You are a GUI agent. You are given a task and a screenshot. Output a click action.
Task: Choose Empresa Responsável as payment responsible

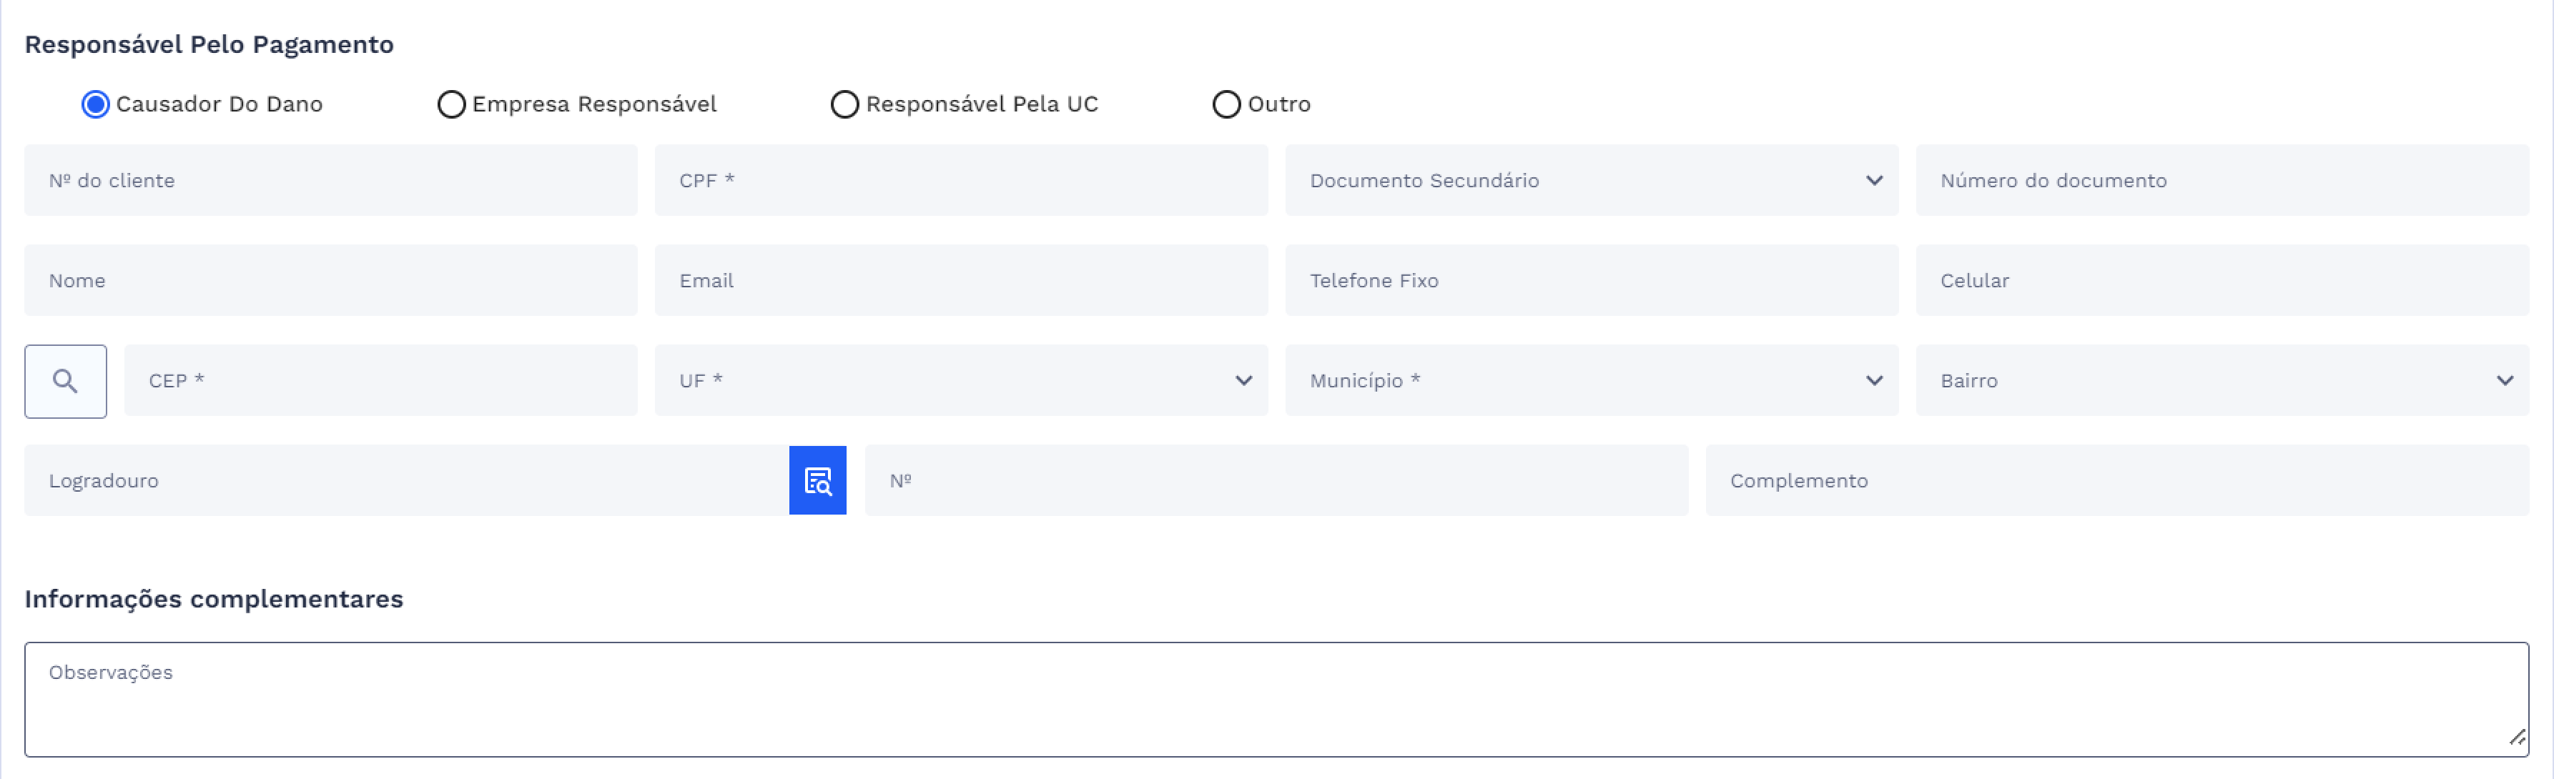click(452, 103)
